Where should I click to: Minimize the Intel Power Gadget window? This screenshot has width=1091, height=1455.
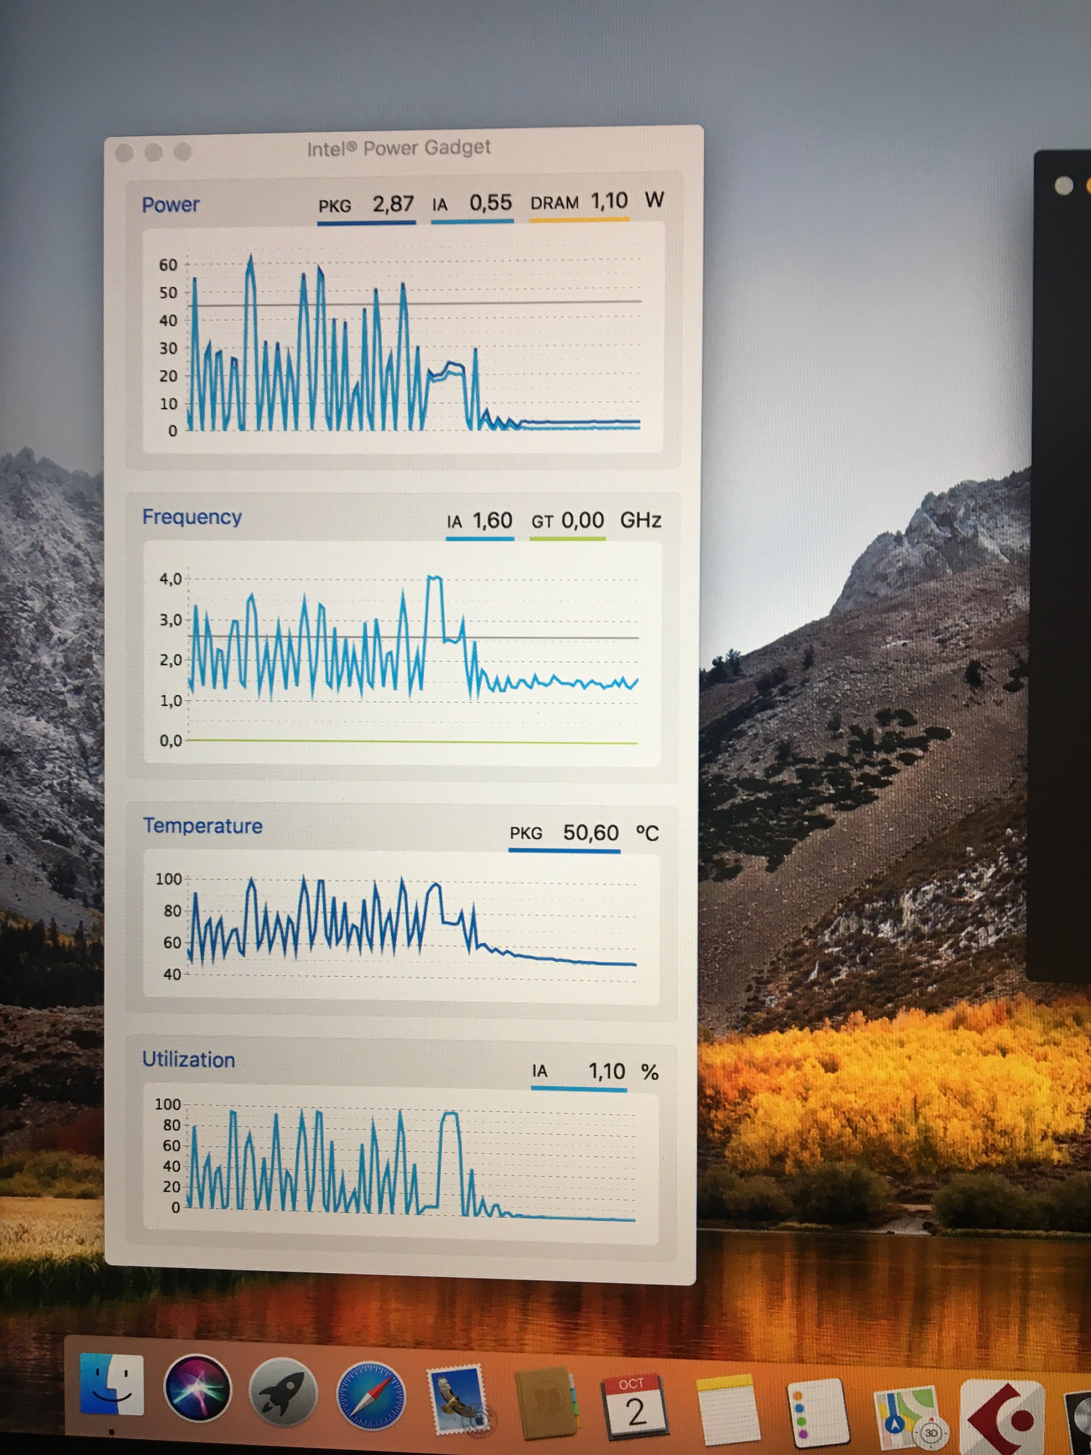click(153, 152)
